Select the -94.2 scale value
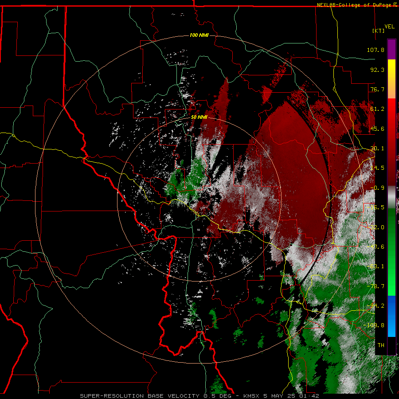399x399 pixels. (376, 306)
